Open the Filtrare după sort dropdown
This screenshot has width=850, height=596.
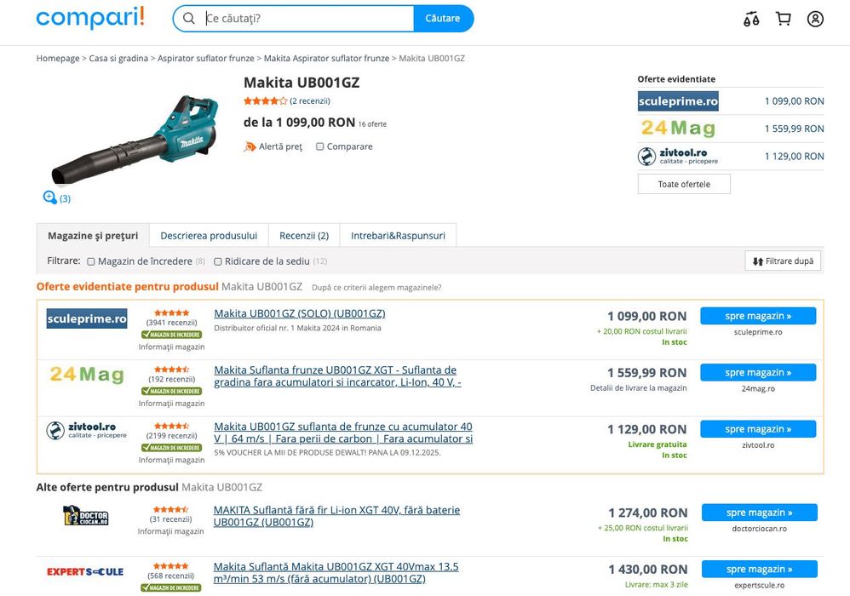point(783,261)
